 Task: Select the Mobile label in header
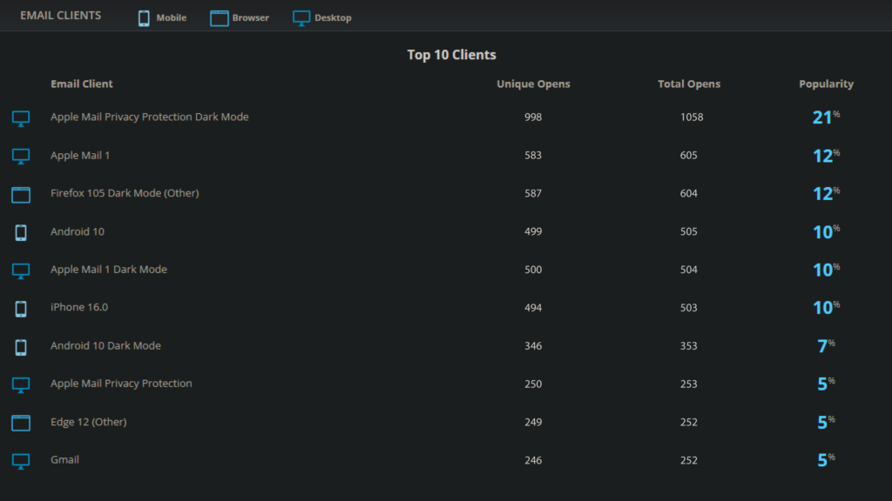[x=172, y=17]
